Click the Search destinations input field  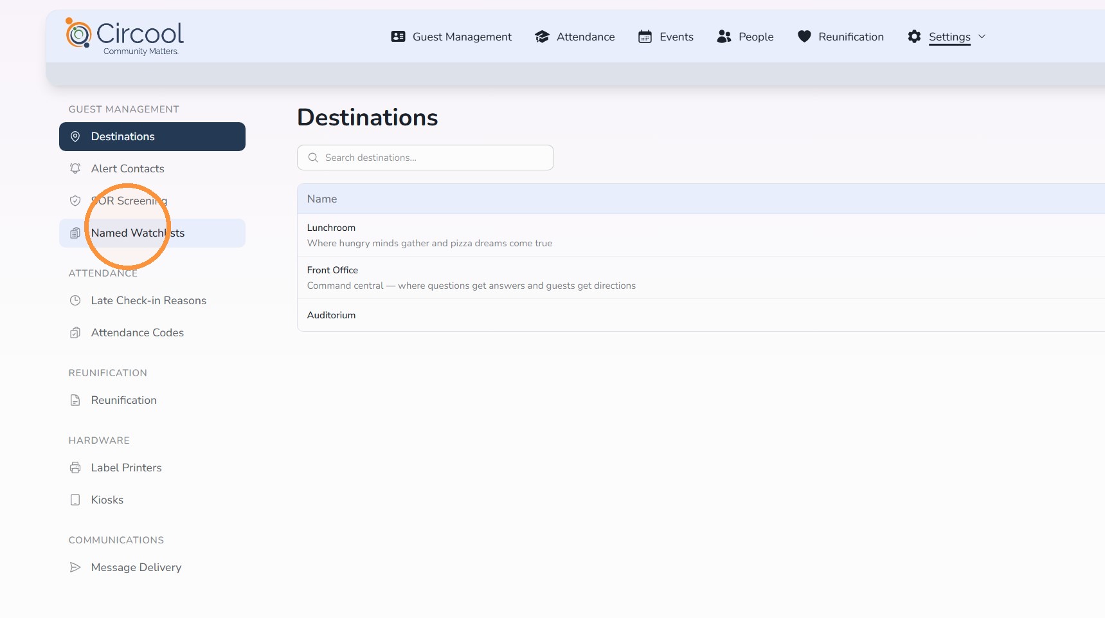(426, 158)
